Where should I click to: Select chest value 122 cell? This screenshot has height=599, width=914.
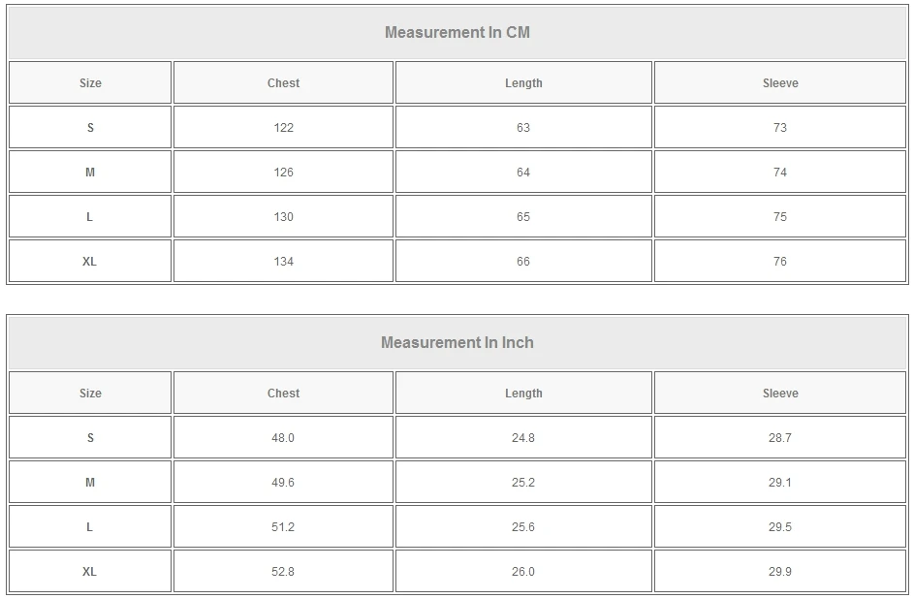click(283, 128)
